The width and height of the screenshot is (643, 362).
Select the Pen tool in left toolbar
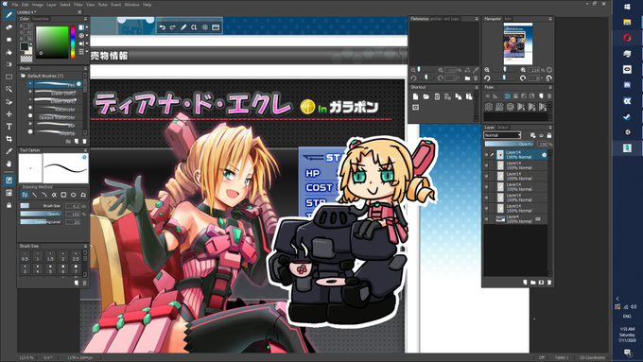9,15
